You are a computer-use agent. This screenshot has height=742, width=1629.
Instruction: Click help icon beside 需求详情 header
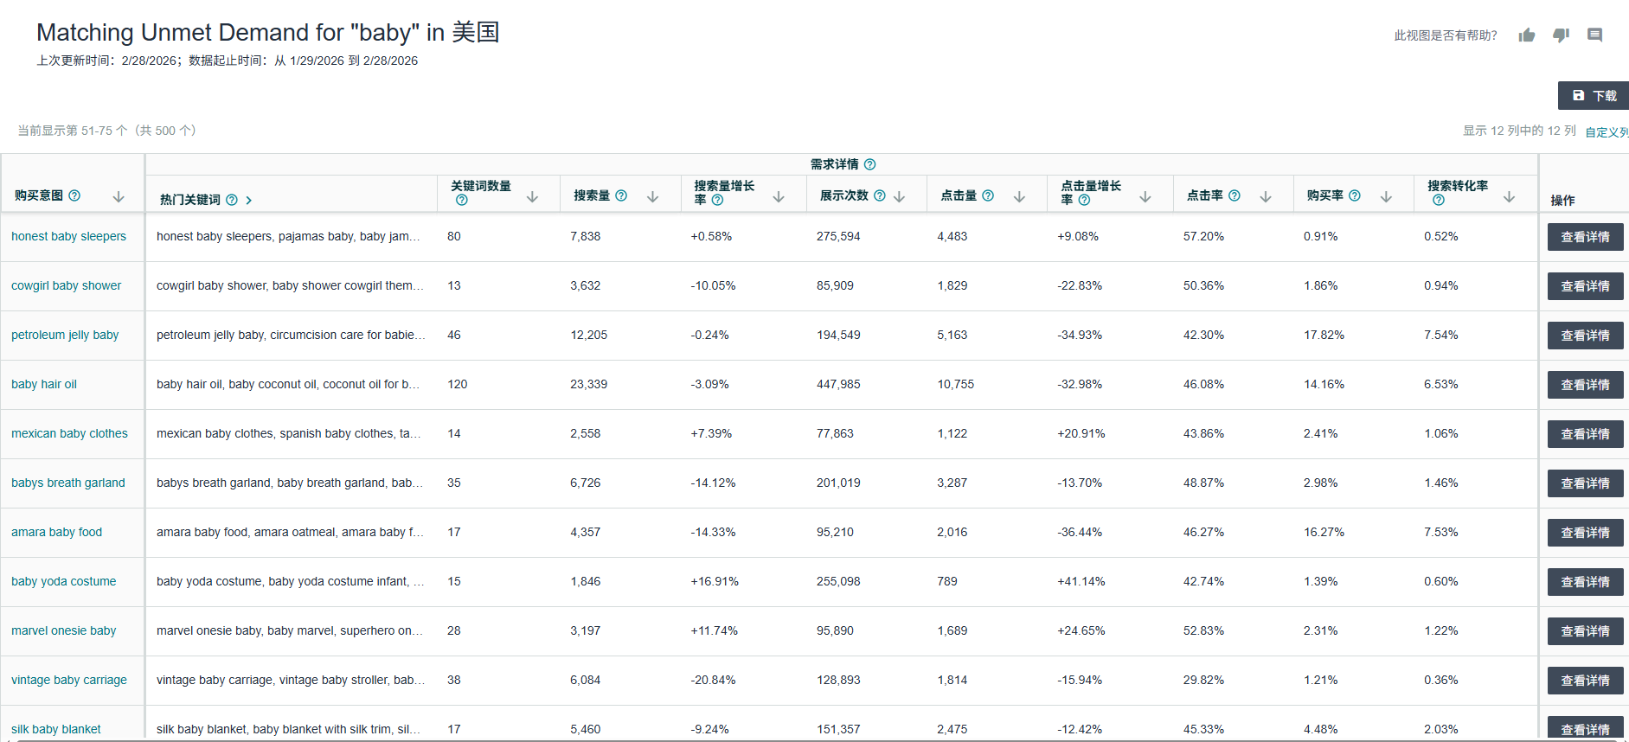pyautogui.click(x=869, y=164)
